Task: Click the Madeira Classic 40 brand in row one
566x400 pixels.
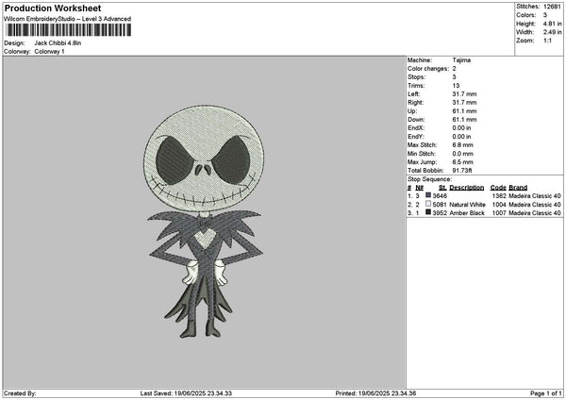Action: 535,195
